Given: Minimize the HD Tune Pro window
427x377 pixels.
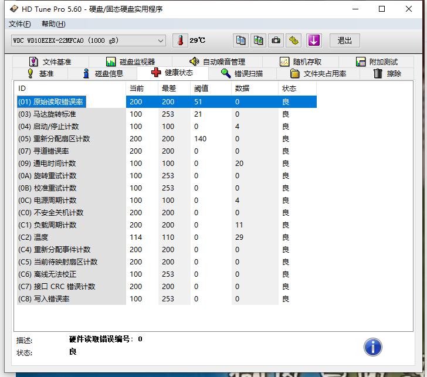Looking at the screenshot, I should (x=355, y=9).
